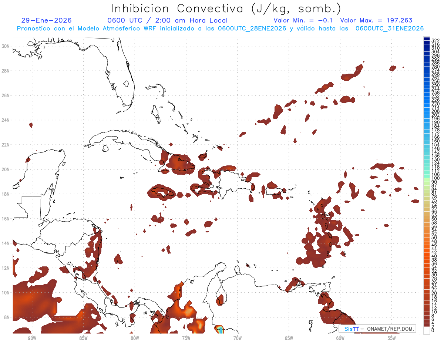Click the 28N latitude label
Viewport: 444px width, 343px height.
(x=6, y=71)
